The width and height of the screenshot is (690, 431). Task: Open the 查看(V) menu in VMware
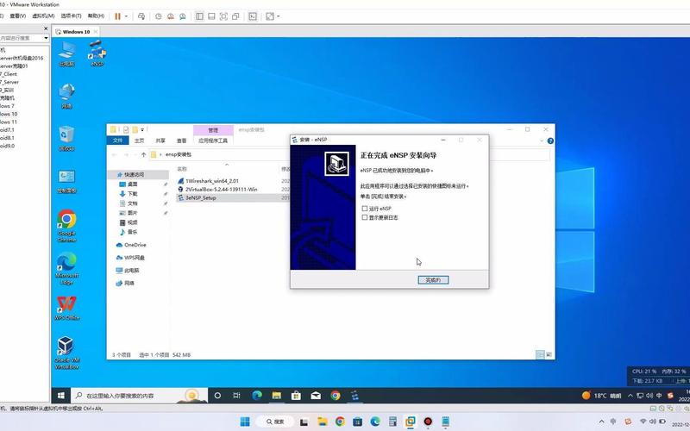(17, 16)
